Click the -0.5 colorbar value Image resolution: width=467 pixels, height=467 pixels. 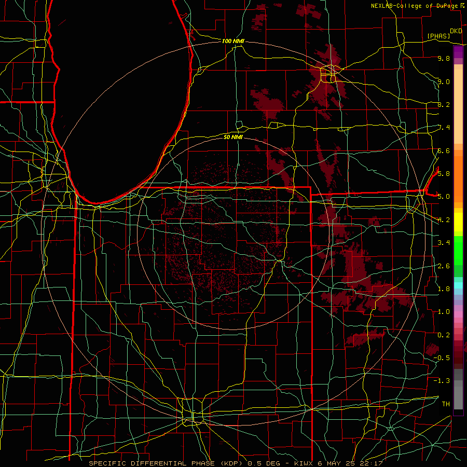442,358
